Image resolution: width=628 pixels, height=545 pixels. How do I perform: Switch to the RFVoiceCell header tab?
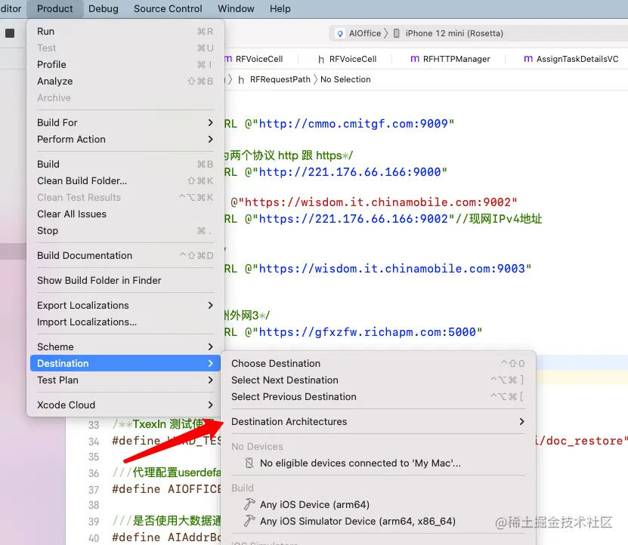point(347,59)
